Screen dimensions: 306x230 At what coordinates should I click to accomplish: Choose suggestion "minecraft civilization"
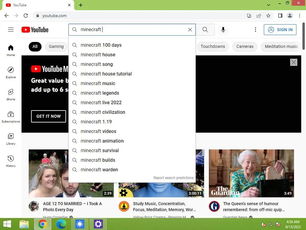coord(132,112)
